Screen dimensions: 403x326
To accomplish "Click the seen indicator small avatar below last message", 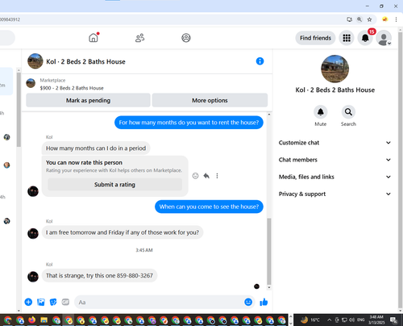I will (x=256, y=286).
